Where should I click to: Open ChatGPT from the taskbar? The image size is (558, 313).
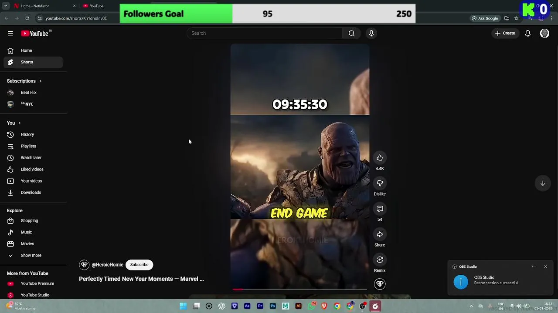(x=221, y=306)
